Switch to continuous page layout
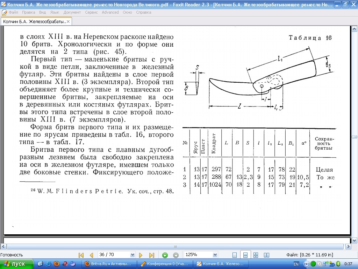This screenshot has height=269, width=358. pyautogui.click(x=245, y=255)
